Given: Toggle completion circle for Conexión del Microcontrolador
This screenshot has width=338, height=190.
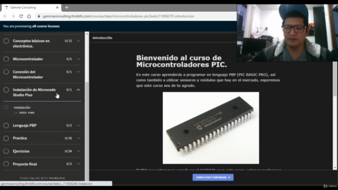Looking at the screenshot, I should 6,72.
